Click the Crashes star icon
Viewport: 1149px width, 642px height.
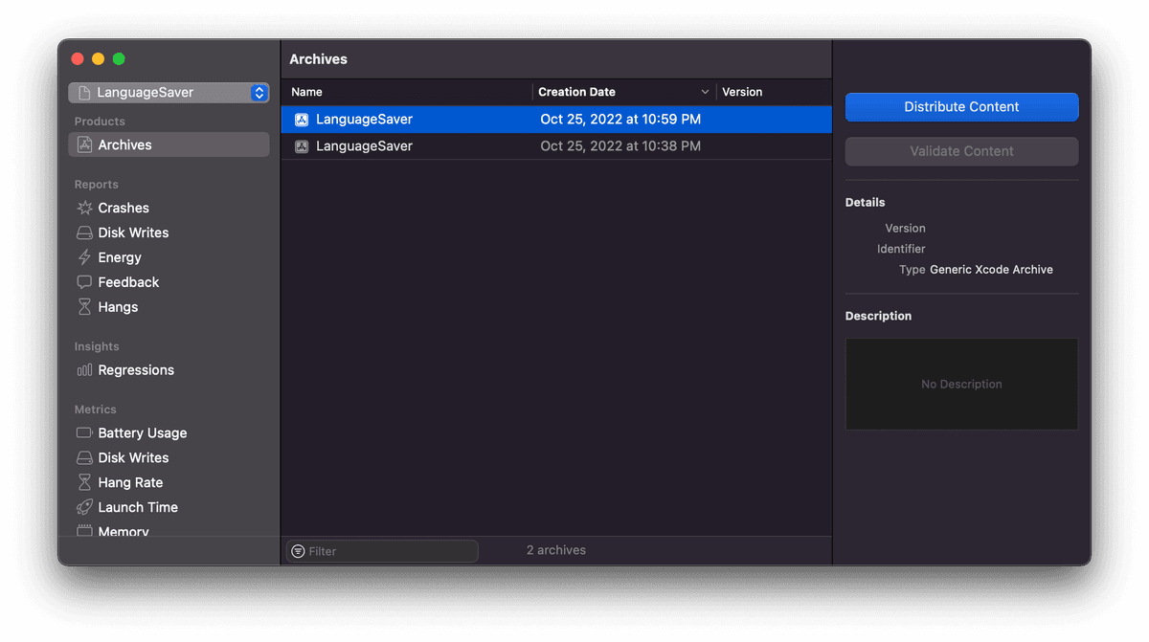click(x=84, y=208)
